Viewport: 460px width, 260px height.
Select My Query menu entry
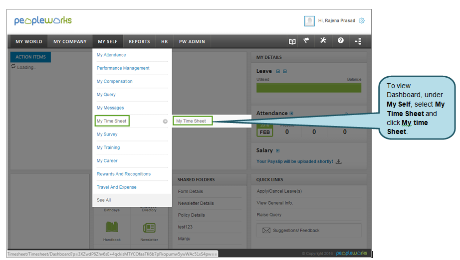pyautogui.click(x=106, y=95)
